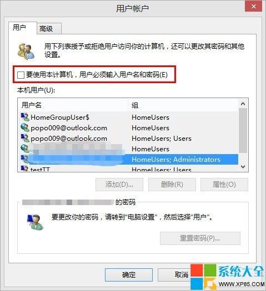
Task: Click the monitor-user icon beside second popo009@outlook.com
Action: 25,138
